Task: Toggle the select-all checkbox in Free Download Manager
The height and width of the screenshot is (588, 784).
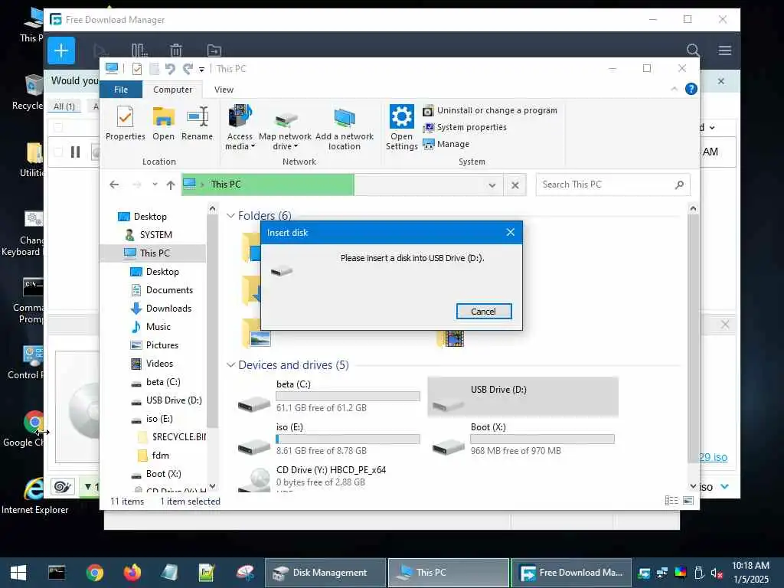Action: point(58,128)
